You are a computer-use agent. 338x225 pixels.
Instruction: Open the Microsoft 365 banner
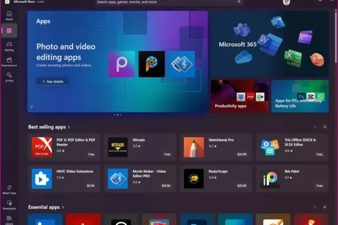[x=270, y=44]
